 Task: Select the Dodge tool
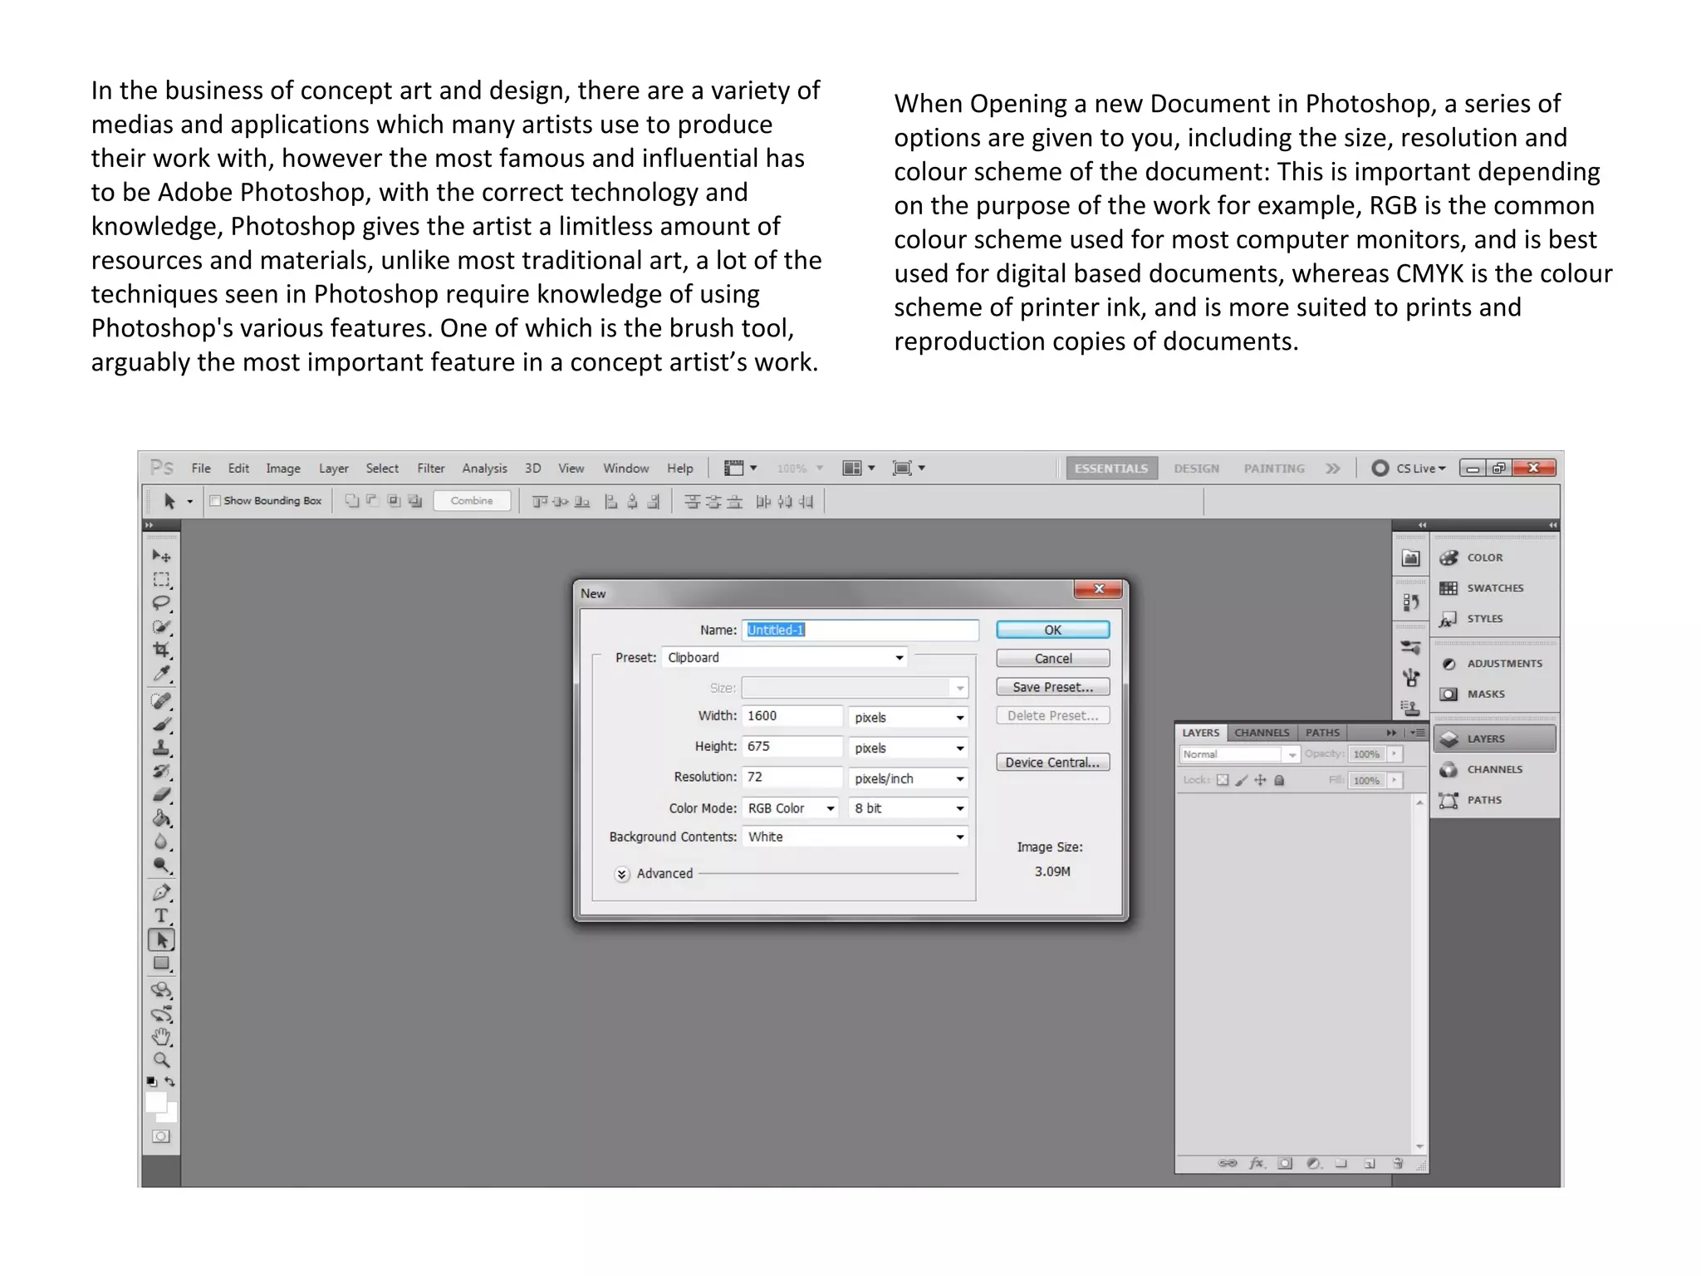click(x=161, y=865)
